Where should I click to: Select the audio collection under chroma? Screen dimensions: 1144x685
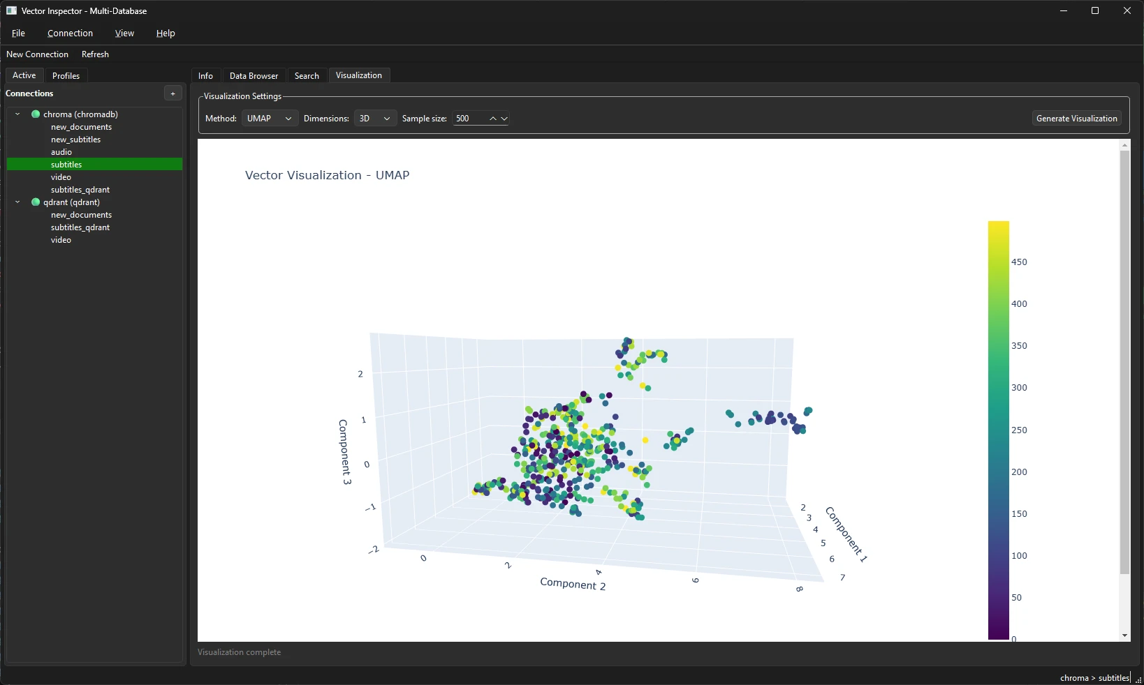(x=61, y=152)
